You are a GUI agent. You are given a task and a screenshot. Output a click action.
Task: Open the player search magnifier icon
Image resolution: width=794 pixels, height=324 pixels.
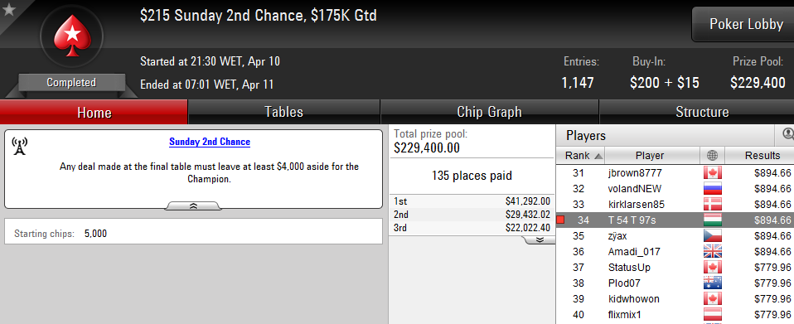point(787,134)
